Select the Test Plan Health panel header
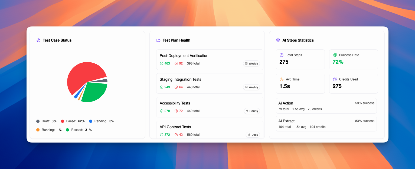This screenshot has height=169, width=415. click(x=176, y=40)
